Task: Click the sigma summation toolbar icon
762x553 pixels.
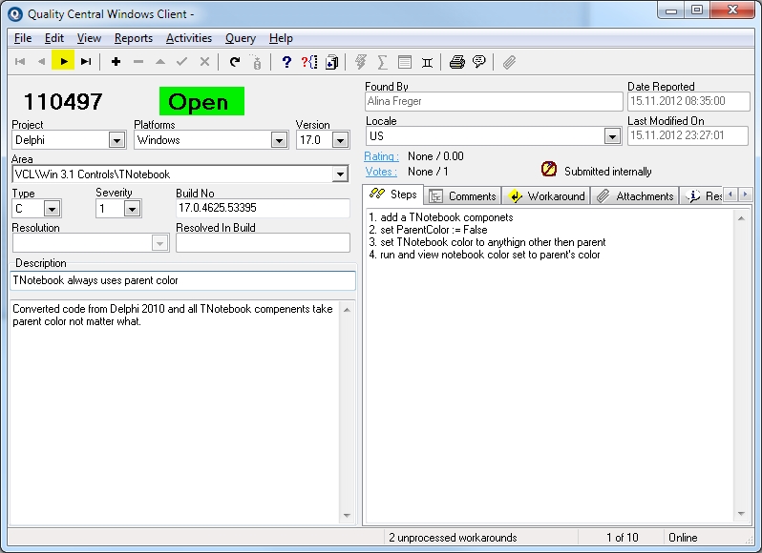Action: coord(383,62)
